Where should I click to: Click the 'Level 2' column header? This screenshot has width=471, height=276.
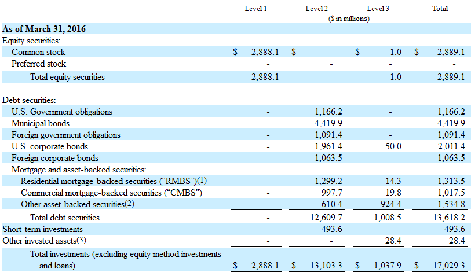click(316, 9)
